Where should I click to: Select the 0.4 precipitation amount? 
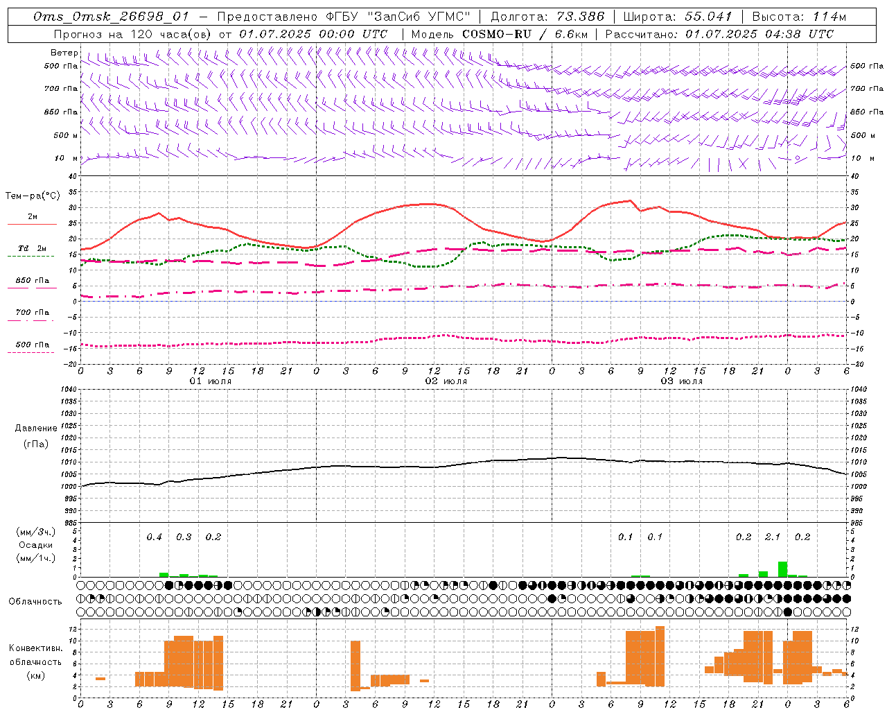coord(155,537)
